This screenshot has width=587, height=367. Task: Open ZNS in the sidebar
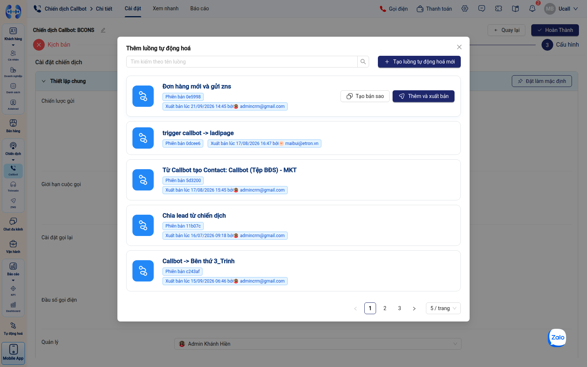point(13,203)
